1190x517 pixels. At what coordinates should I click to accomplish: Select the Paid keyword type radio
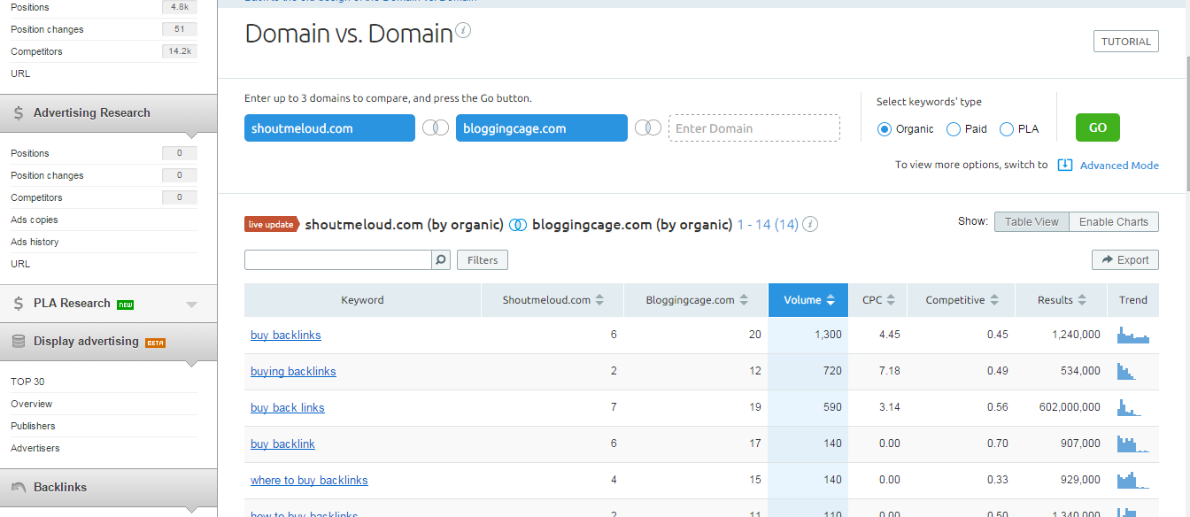point(954,129)
